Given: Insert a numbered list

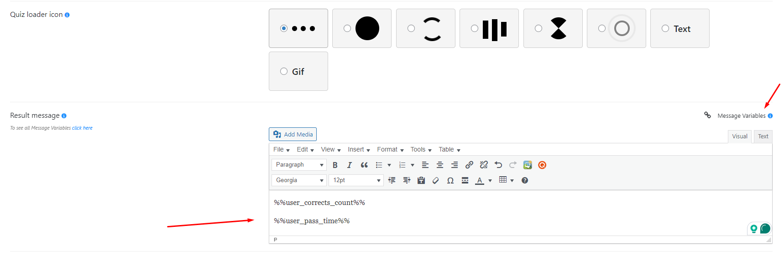Looking at the screenshot, I should 402,165.
